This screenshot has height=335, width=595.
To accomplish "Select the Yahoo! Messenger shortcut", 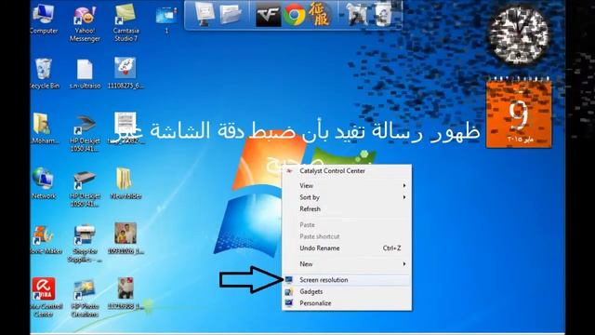I will (x=85, y=22).
